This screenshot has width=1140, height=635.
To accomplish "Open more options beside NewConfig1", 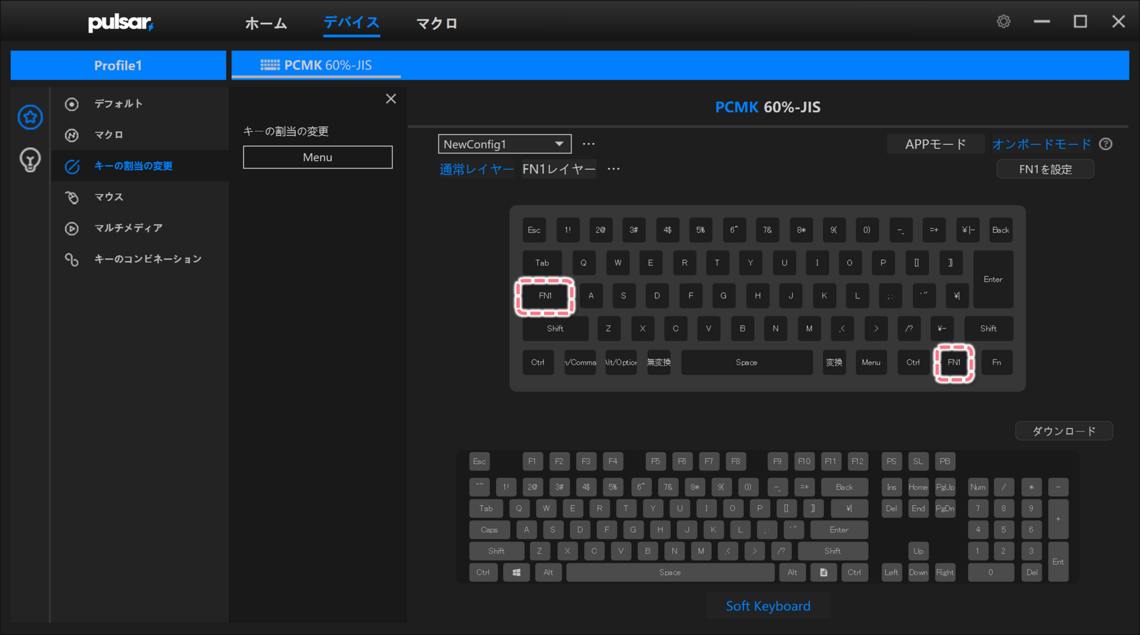I will click(588, 144).
